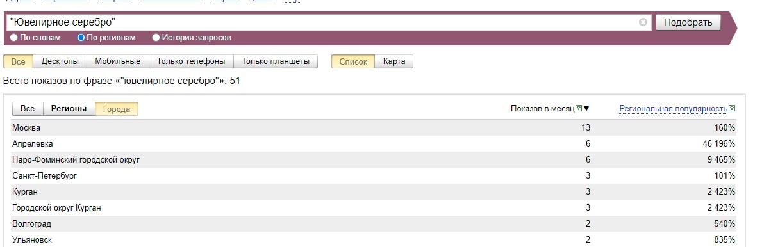762x247 pixels.
Task: Open help icon next to Региональная популярность
Action: 732,108
